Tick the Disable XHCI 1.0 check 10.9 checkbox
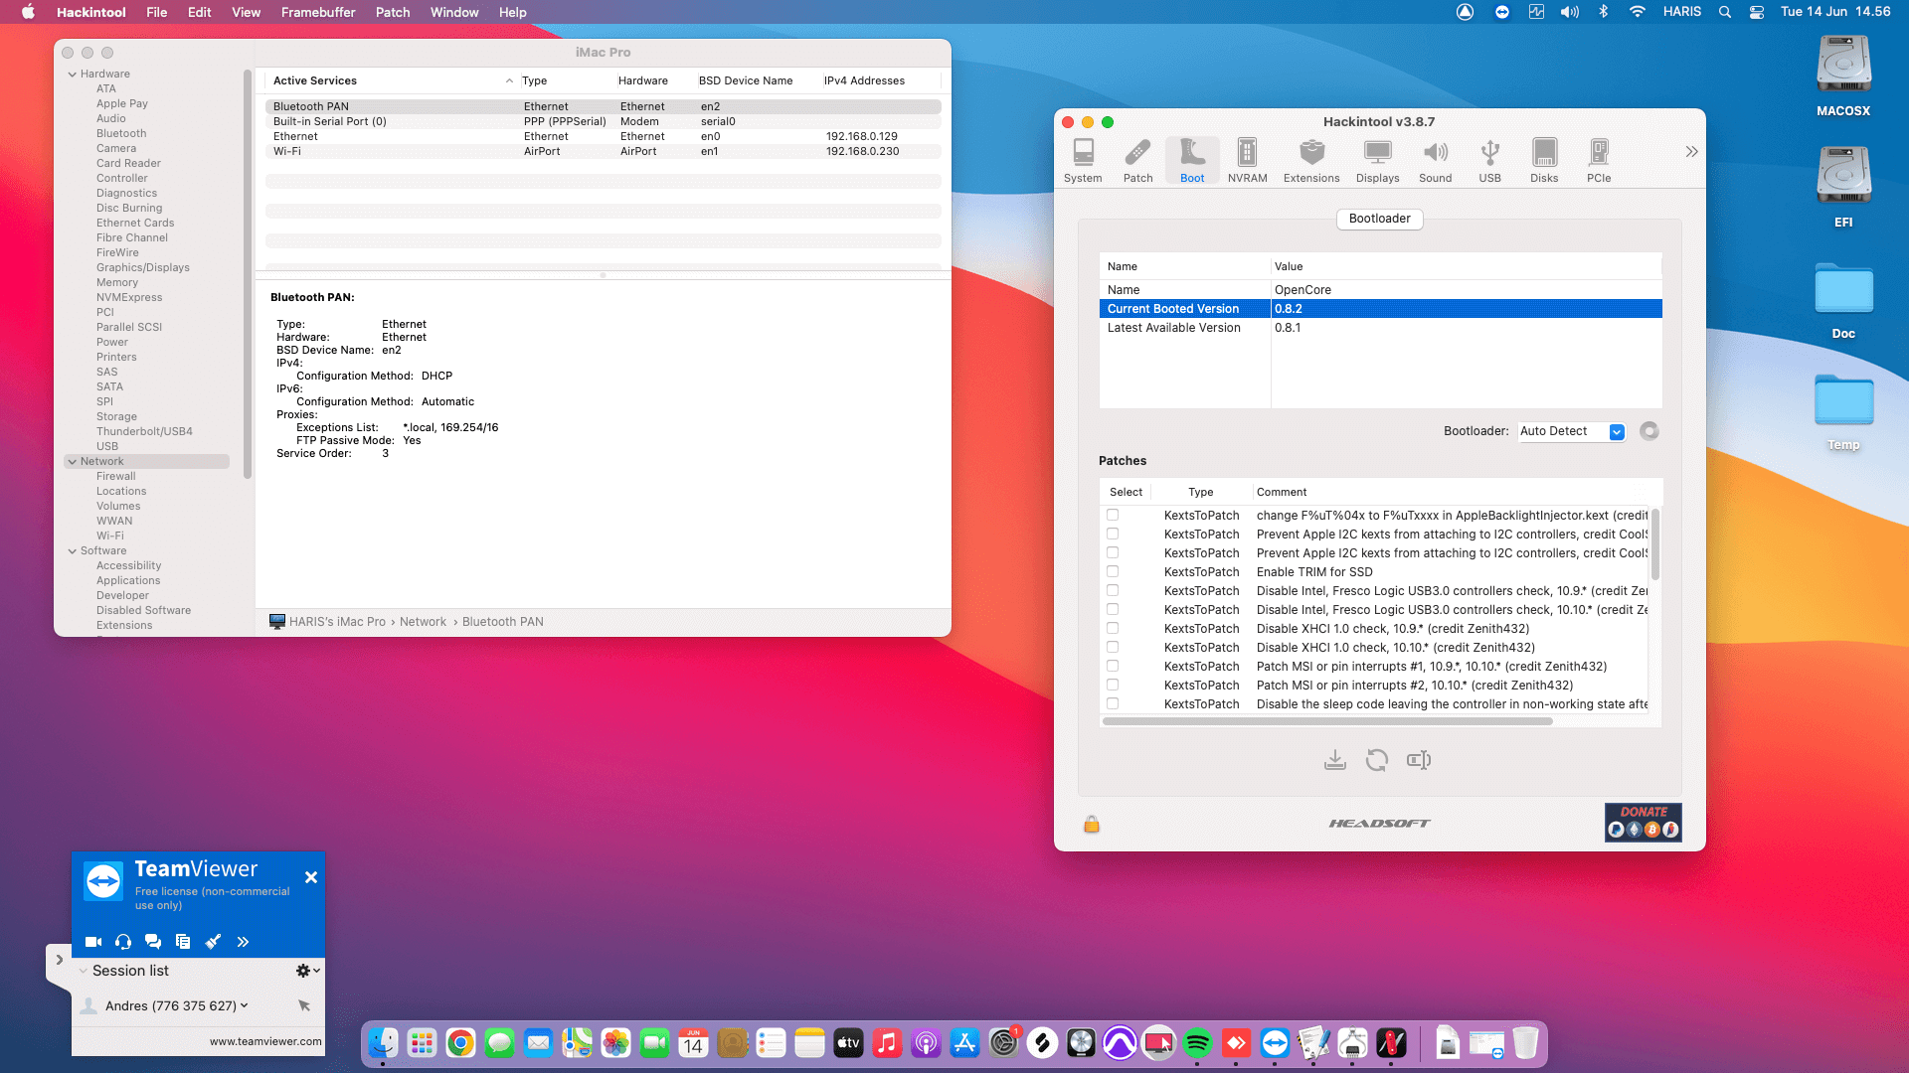The width and height of the screenshot is (1909, 1073). pyautogui.click(x=1113, y=628)
